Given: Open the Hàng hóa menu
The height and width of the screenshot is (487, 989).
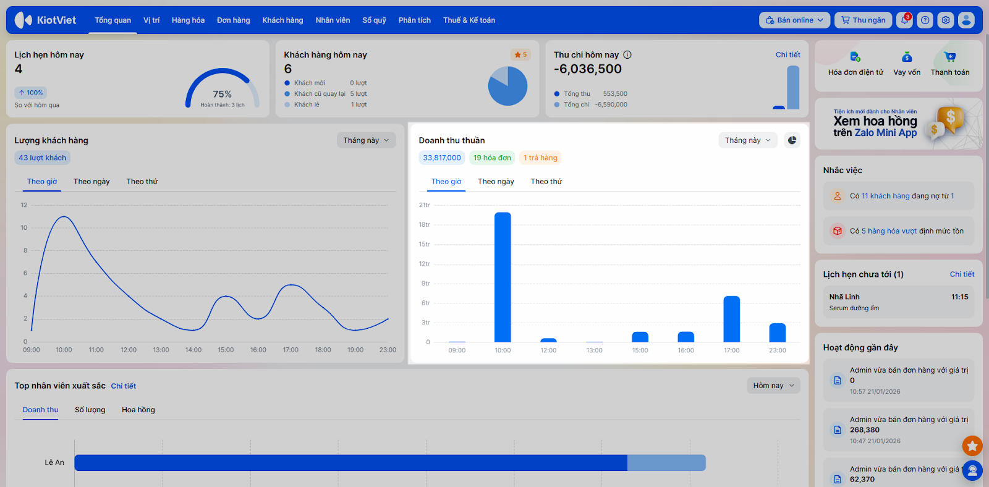Looking at the screenshot, I should 188,20.
